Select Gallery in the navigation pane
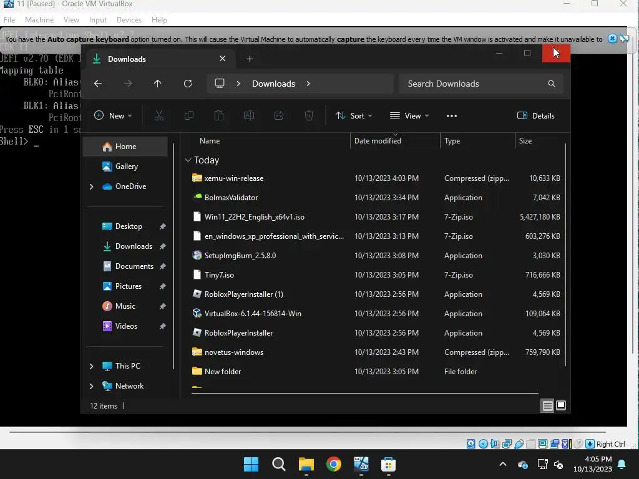 click(125, 167)
